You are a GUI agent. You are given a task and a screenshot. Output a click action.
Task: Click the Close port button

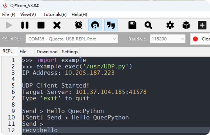201,39
